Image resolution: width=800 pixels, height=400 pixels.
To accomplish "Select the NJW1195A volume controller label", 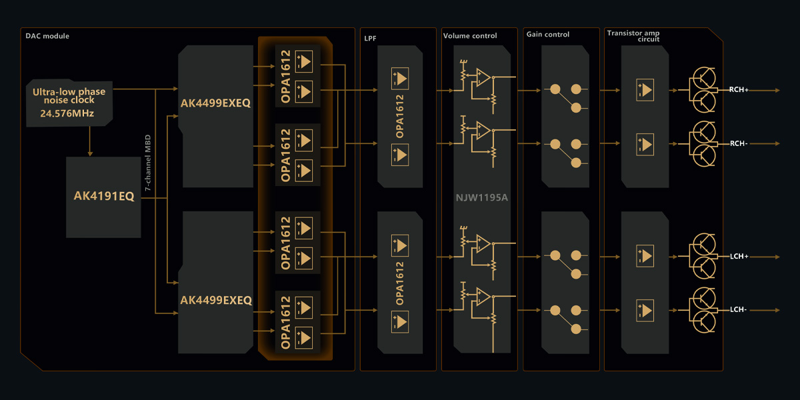I will click(x=481, y=197).
